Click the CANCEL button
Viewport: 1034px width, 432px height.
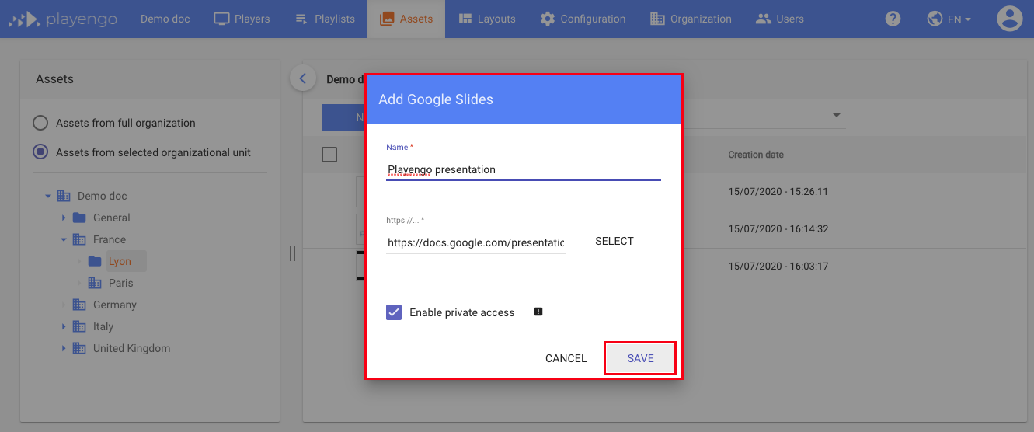pos(566,358)
